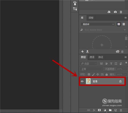This screenshot has height=113, width=128.
Task: Click the Adobe Stock search field
Action: (103, 30)
